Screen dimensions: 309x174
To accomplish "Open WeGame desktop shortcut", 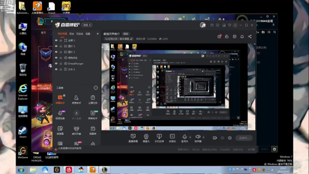I will pyautogui.click(x=23, y=153).
